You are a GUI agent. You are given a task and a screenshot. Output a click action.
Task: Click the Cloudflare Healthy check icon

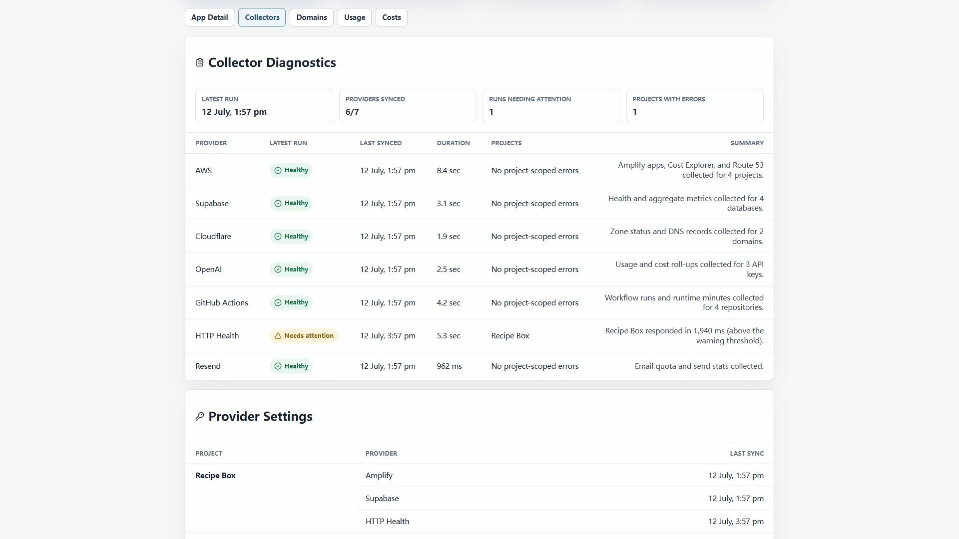pyautogui.click(x=278, y=237)
